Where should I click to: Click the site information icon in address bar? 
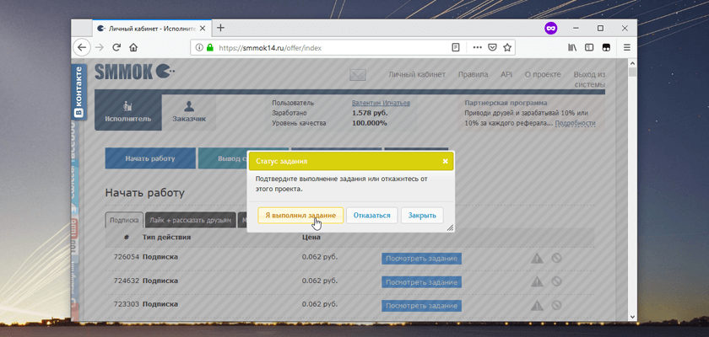pos(199,47)
